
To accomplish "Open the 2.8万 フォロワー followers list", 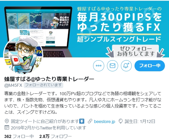I will 56,136.
